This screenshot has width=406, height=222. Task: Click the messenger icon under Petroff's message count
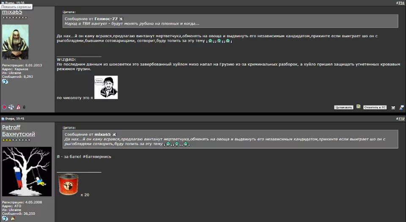pos(5,218)
